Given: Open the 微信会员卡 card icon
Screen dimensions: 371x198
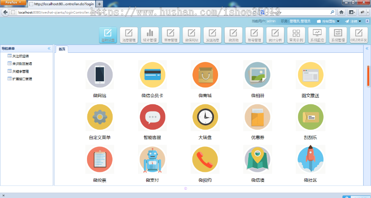Looking at the screenshot, I should 153,75.
